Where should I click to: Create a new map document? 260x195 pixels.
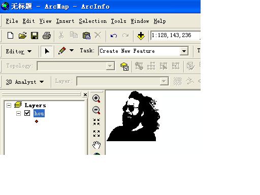(11, 36)
